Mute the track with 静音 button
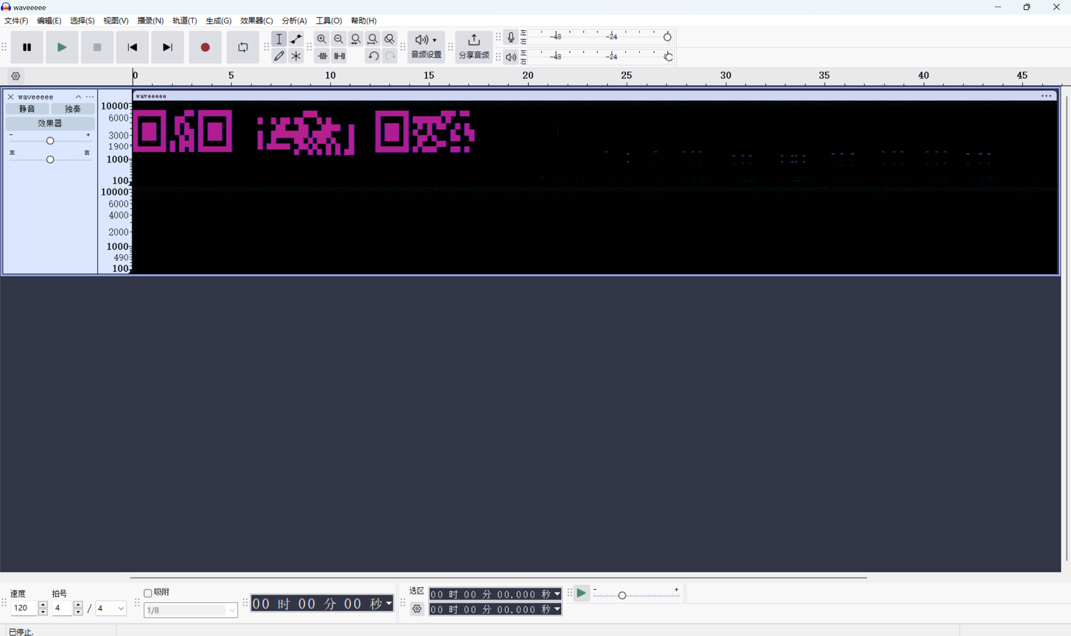This screenshot has height=636, width=1071. click(27, 109)
